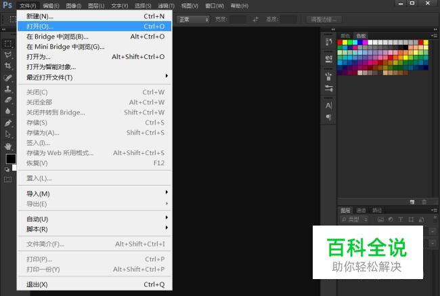Toggle the layer filtering switch

[435, 219]
